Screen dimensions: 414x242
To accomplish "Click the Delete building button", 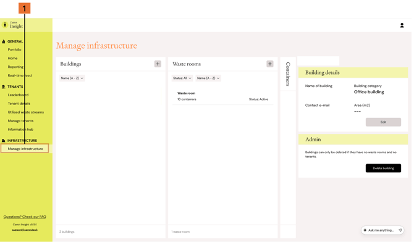I will pos(383,168).
